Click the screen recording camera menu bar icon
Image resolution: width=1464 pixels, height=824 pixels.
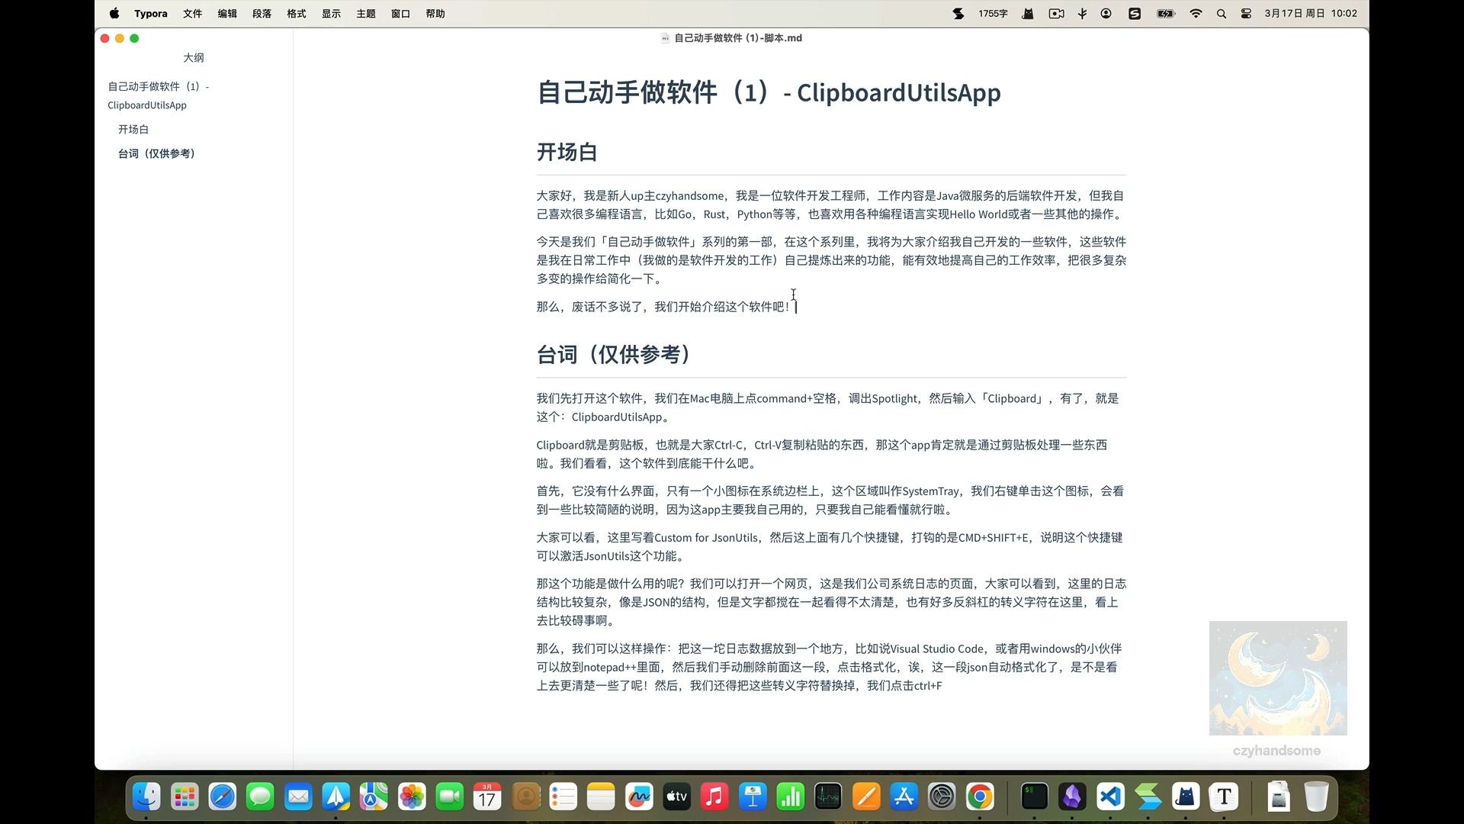click(x=1056, y=14)
